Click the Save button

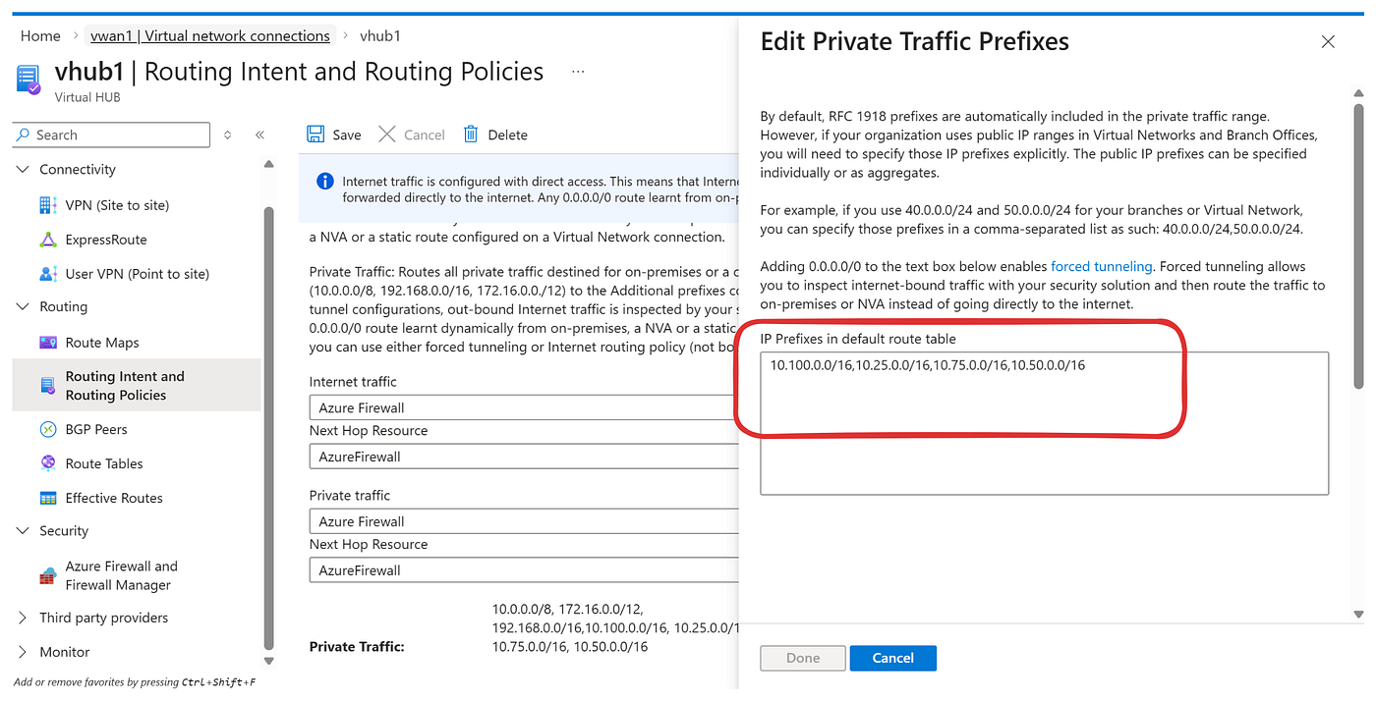[334, 135]
